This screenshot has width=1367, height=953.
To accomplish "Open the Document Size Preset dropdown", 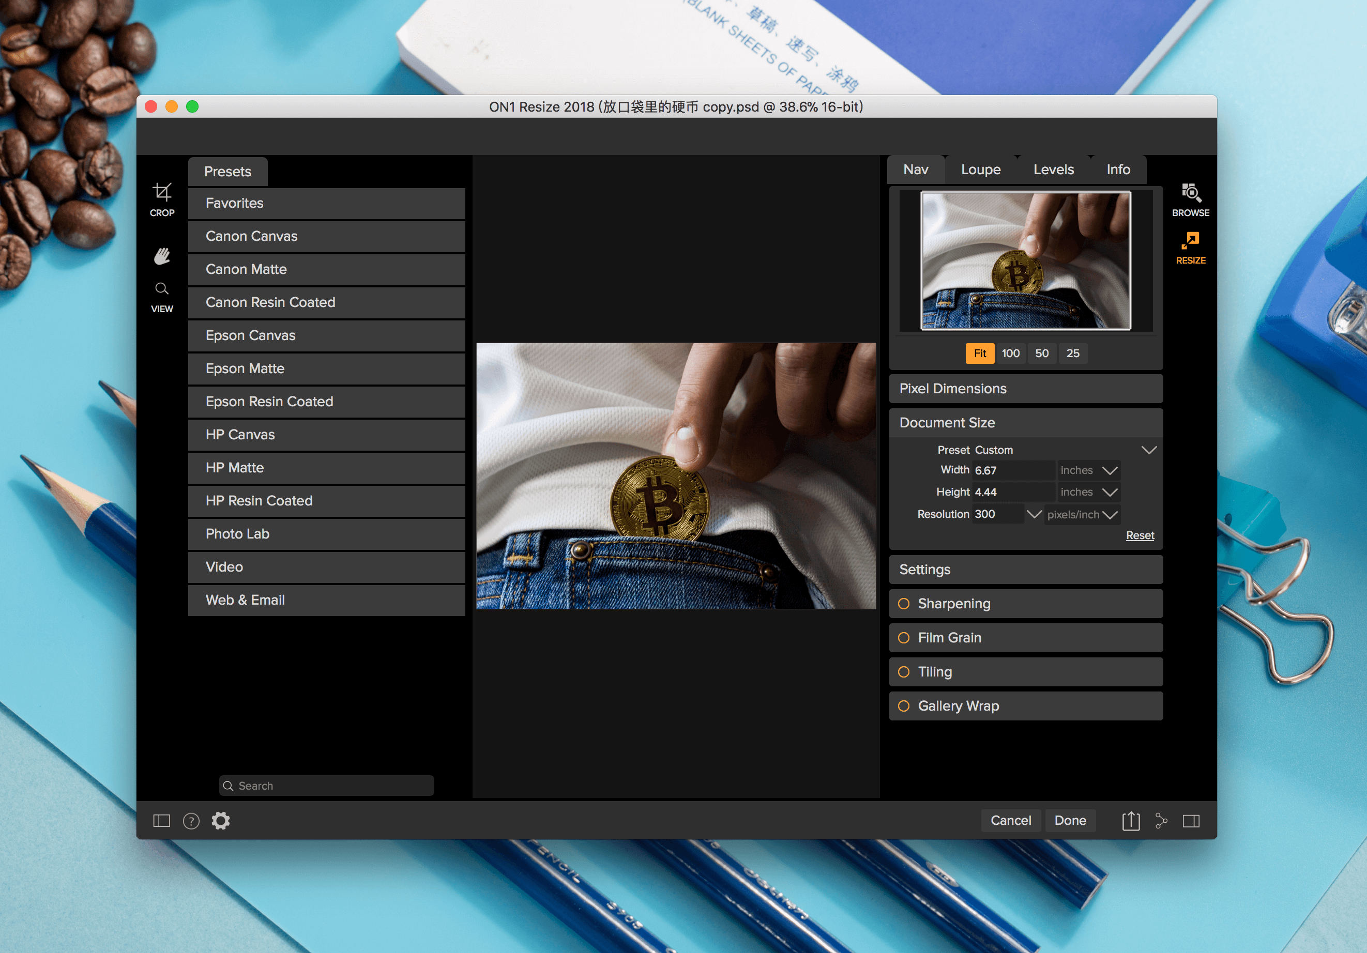I will 1148,450.
